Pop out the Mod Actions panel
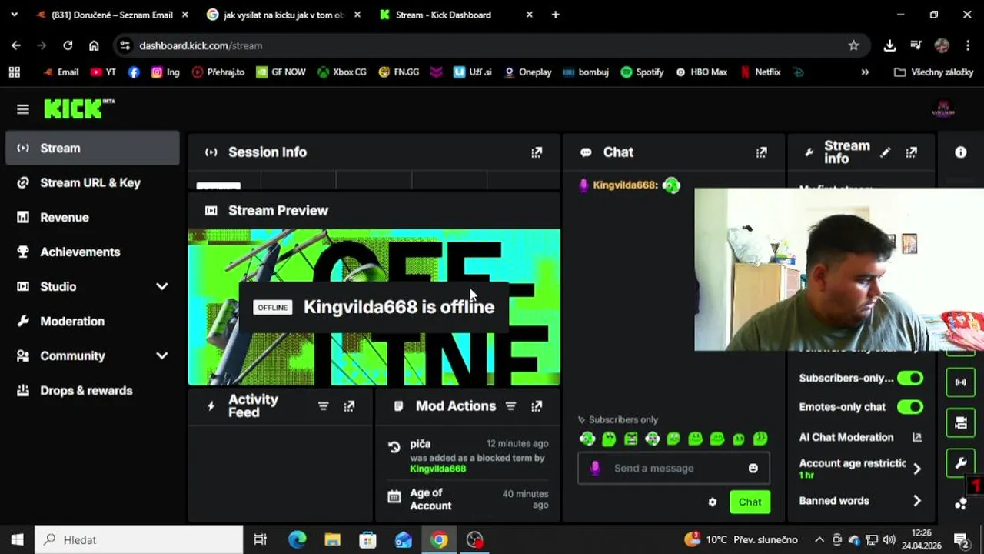This screenshot has width=984, height=554. (537, 406)
